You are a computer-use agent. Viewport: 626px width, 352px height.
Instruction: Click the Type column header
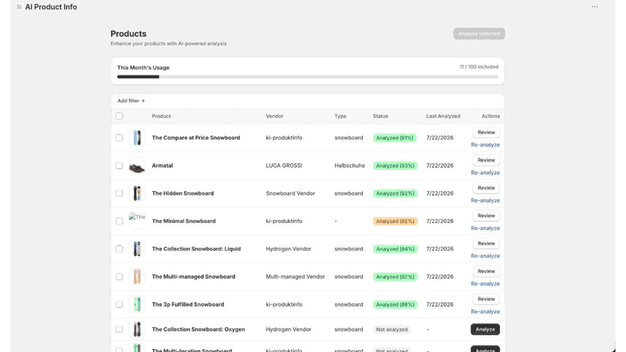coord(340,116)
